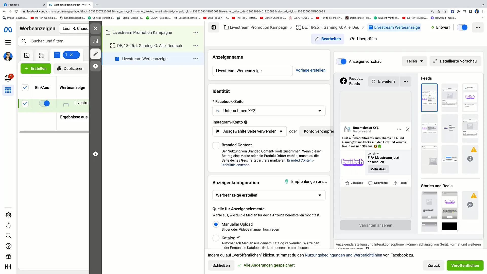Select the Manueller Upload radio button
487x274 pixels.
pyautogui.click(x=216, y=224)
